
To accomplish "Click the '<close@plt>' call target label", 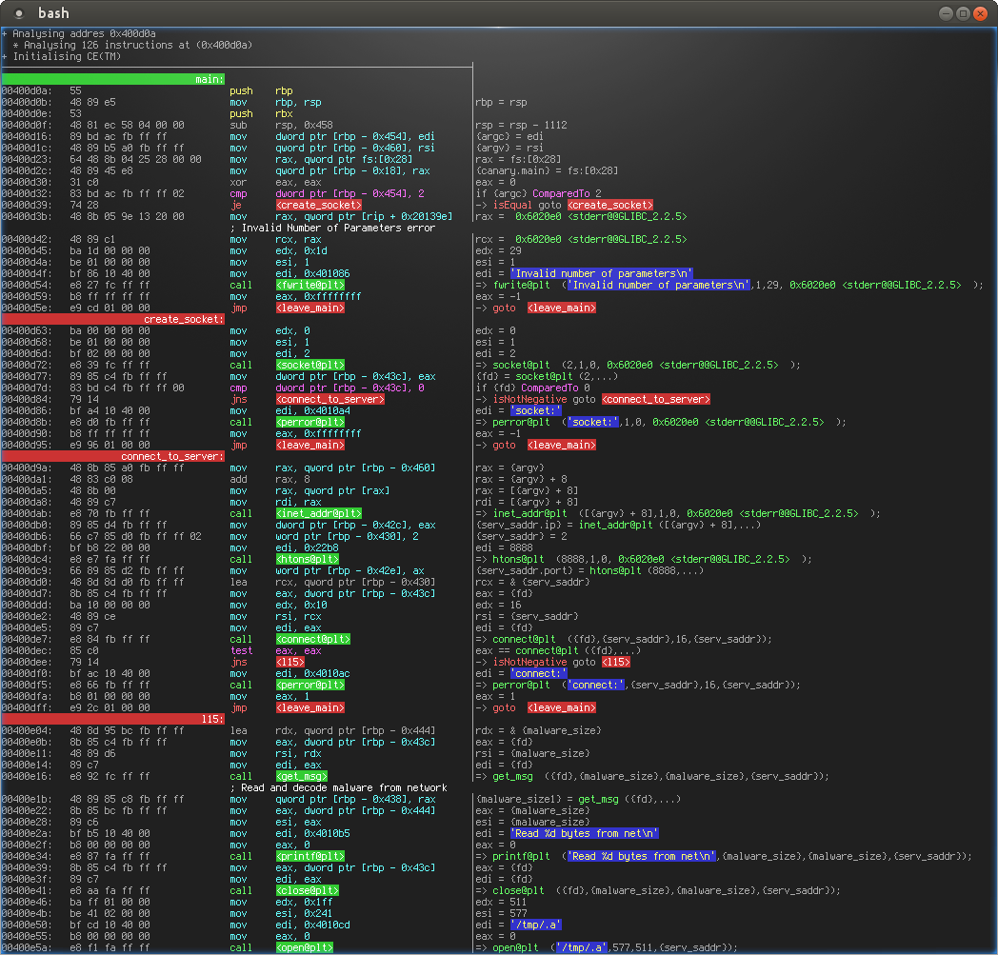I will [308, 891].
